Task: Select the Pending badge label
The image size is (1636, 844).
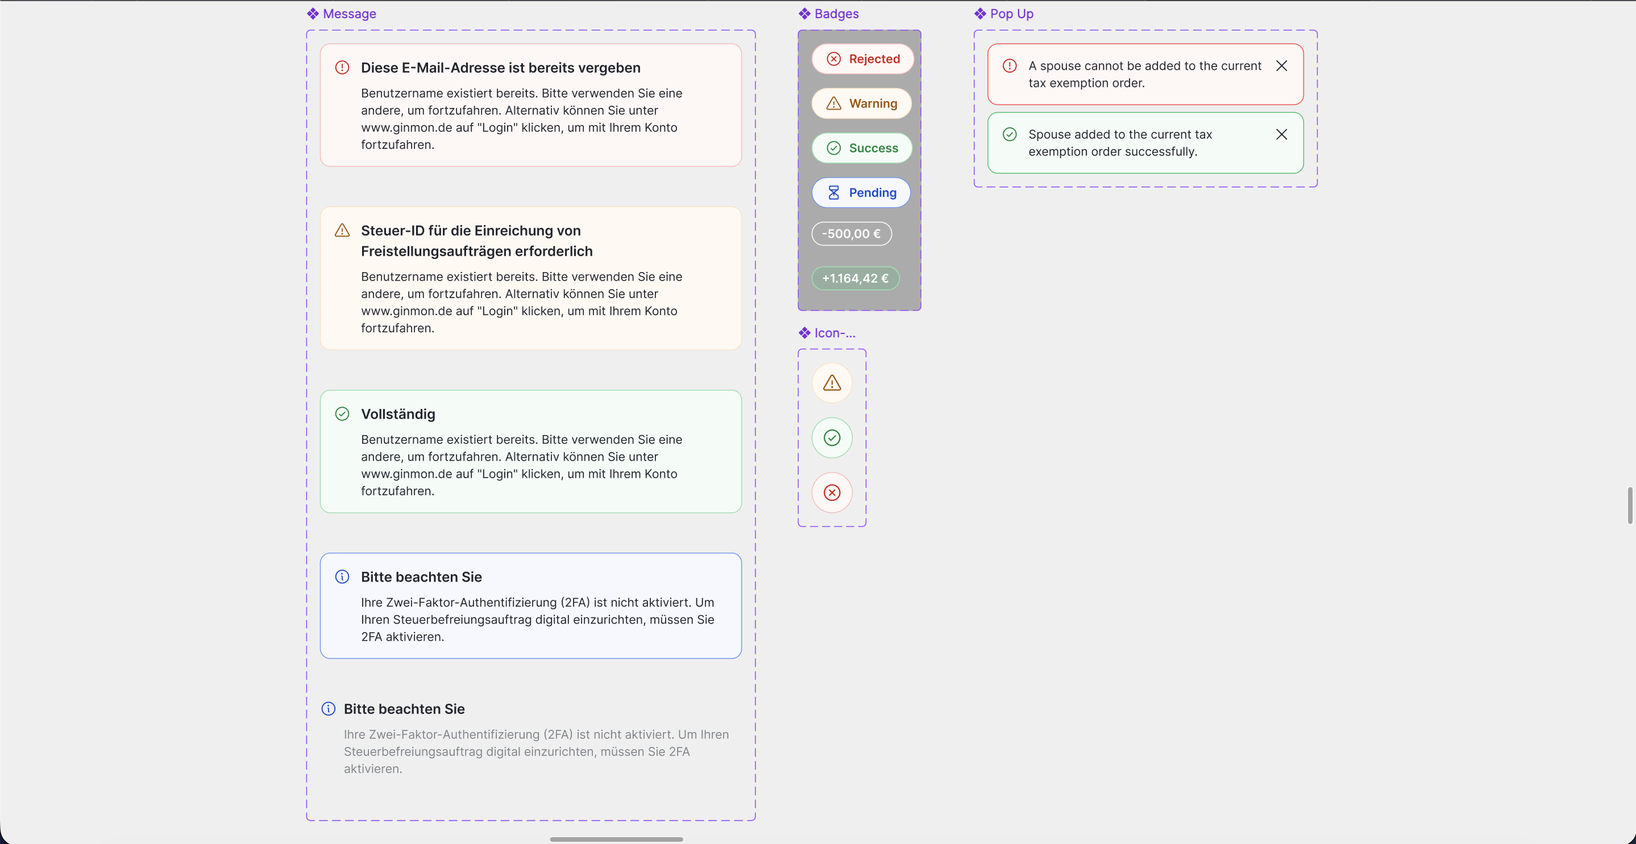Action: [x=872, y=193]
